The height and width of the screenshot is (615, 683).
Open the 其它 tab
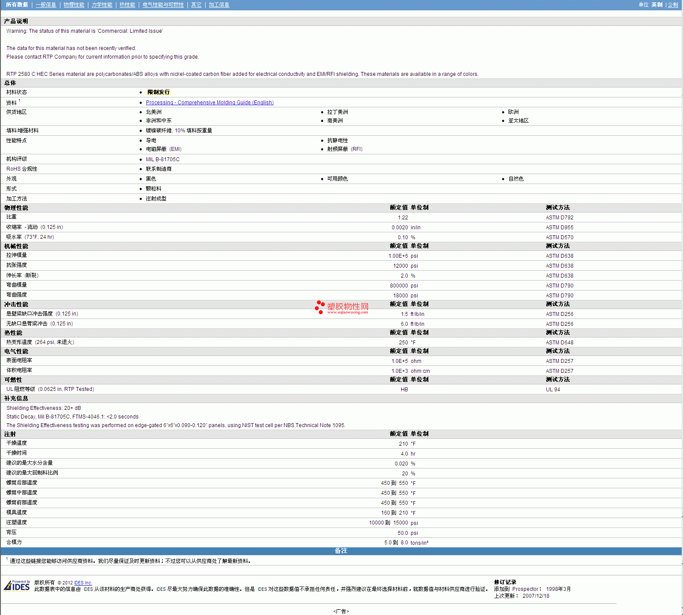[x=196, y=5]
